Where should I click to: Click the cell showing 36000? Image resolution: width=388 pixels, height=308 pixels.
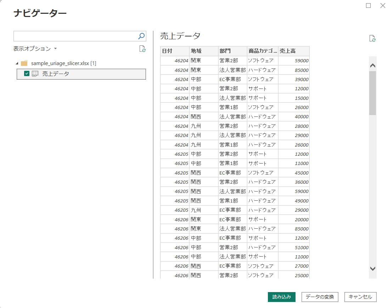click(294, 182)
